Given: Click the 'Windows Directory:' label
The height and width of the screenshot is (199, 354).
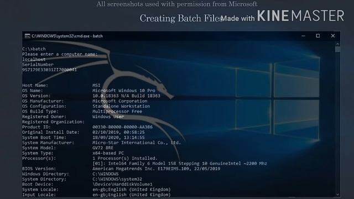Looking at the screenshot, I should (45, 174).
